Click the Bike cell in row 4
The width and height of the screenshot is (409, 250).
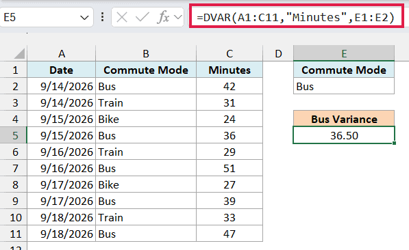(x=146, y=119)
